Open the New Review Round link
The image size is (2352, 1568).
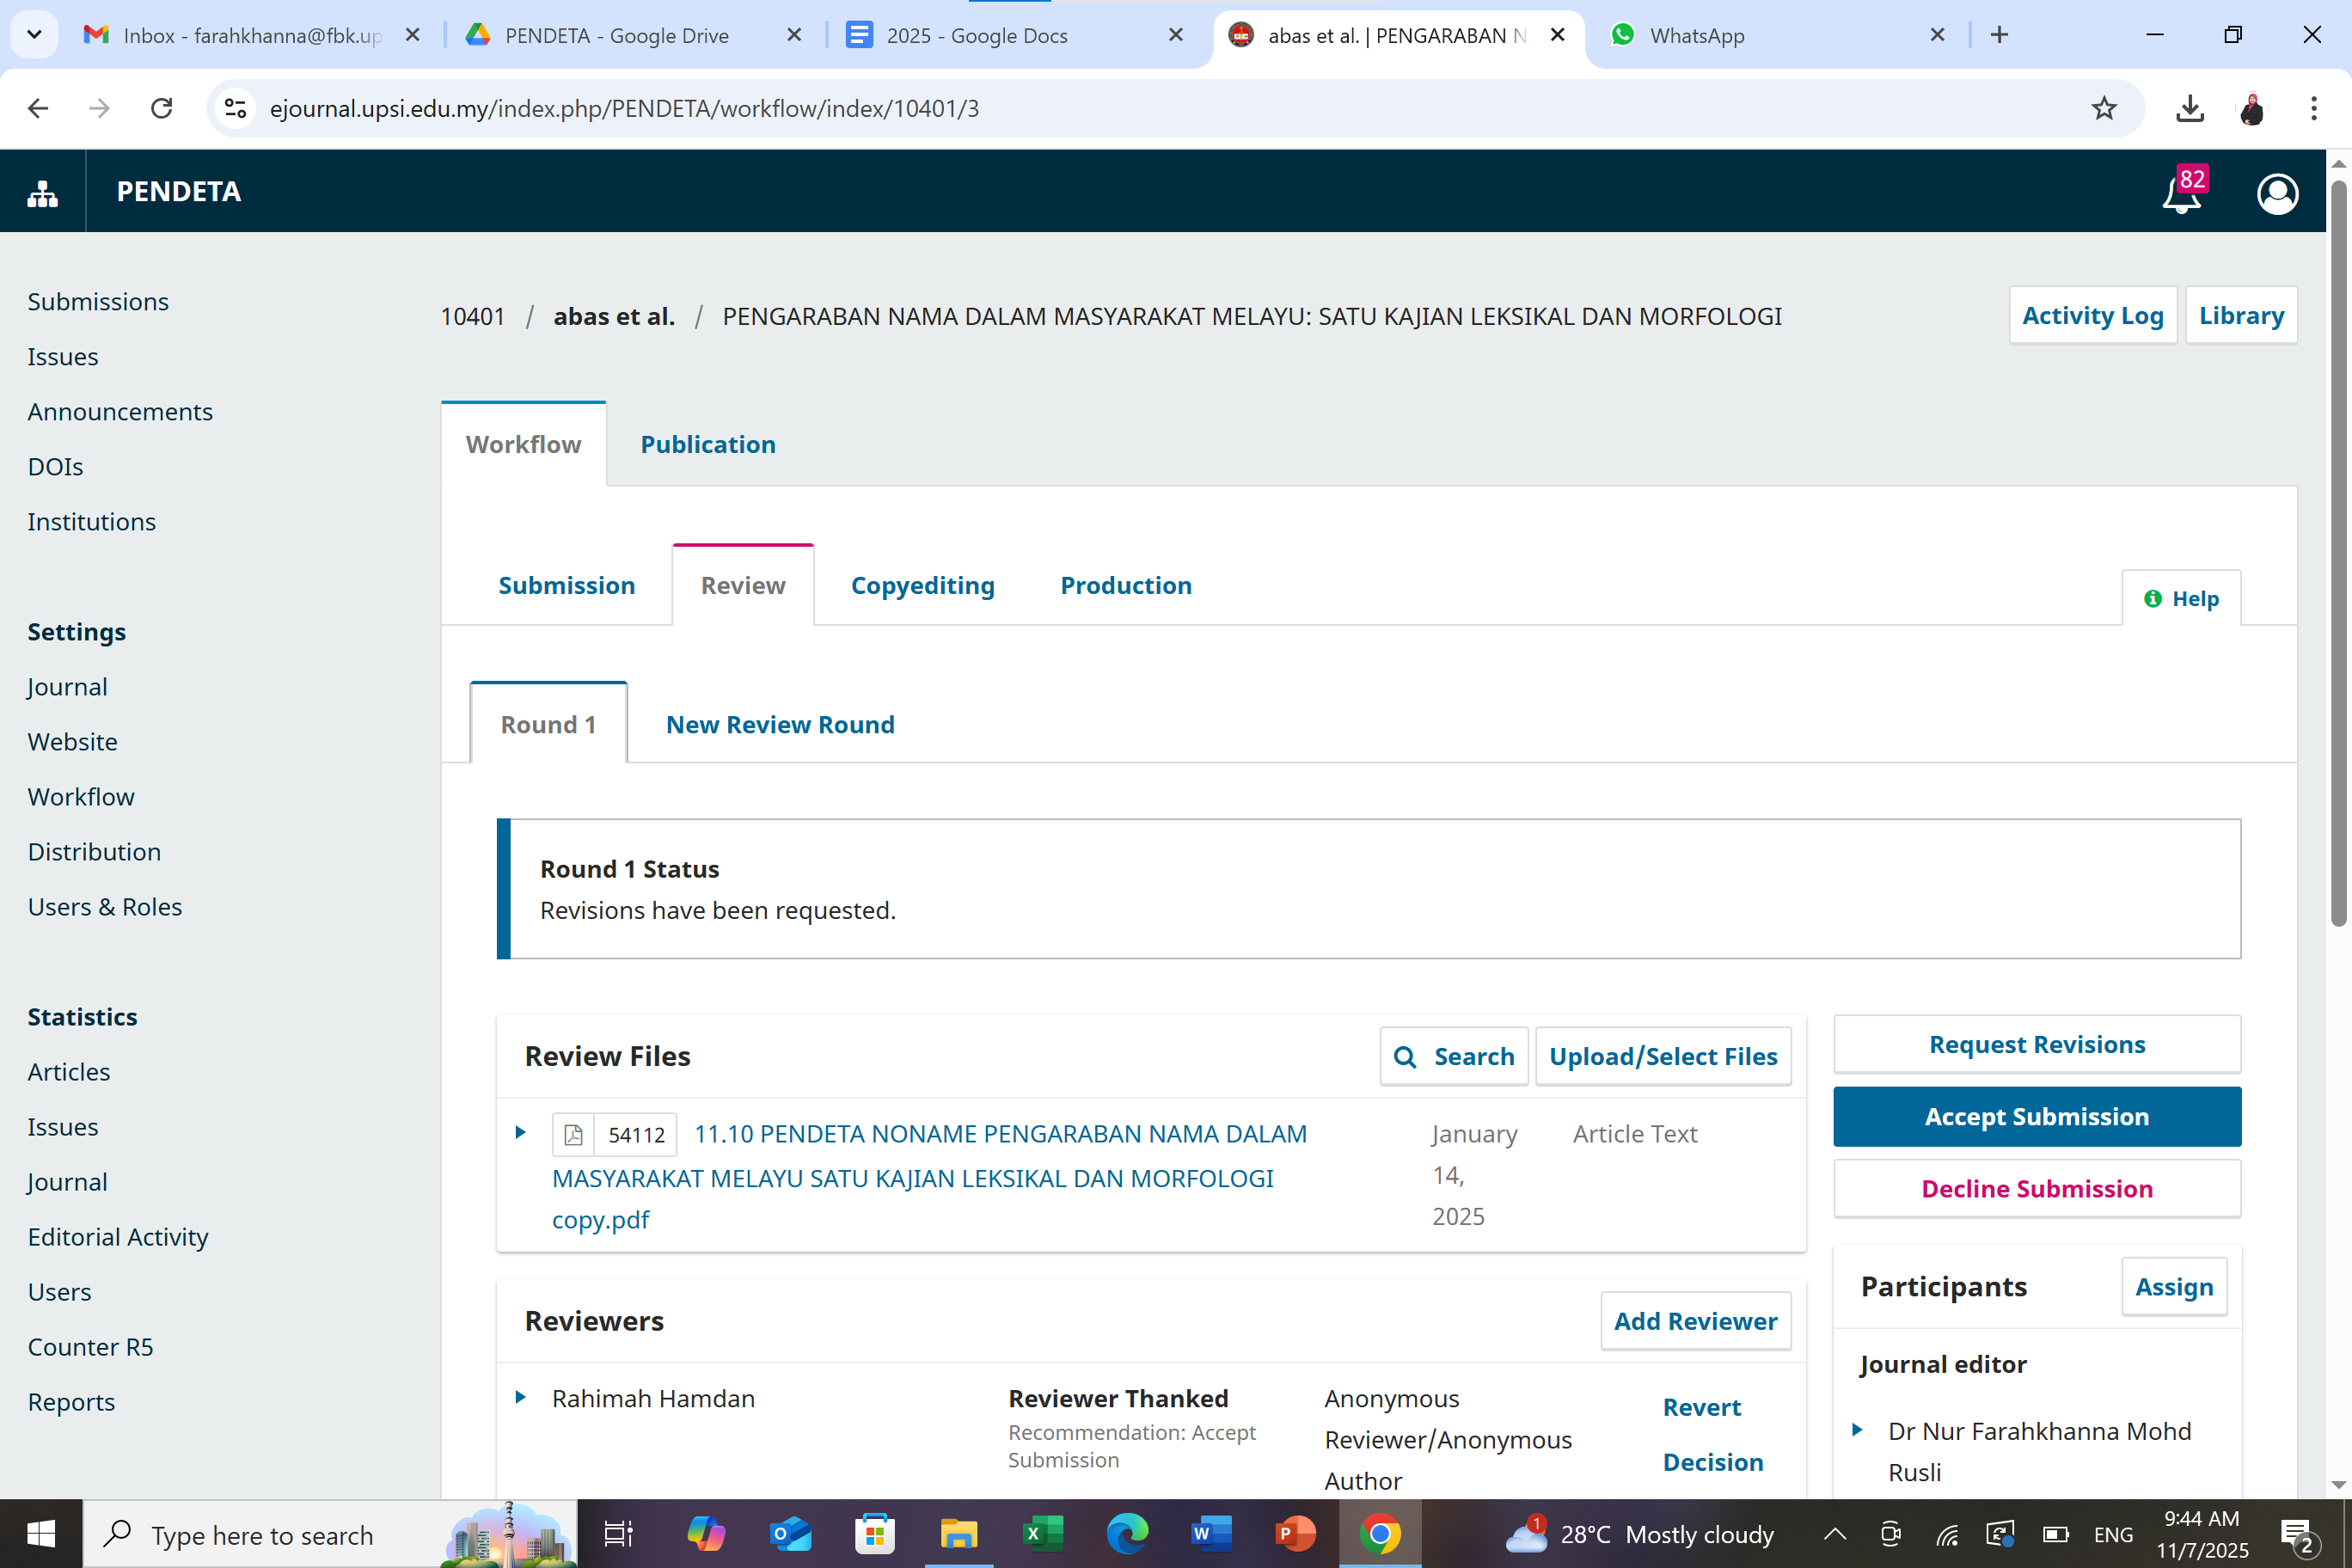780,724
